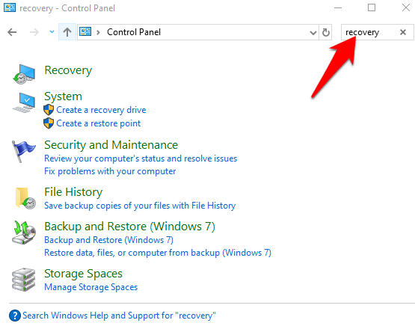Click shield icon beside Create a recovery drive
Viewport: 415px width, 326px height.
click(49, 110)
